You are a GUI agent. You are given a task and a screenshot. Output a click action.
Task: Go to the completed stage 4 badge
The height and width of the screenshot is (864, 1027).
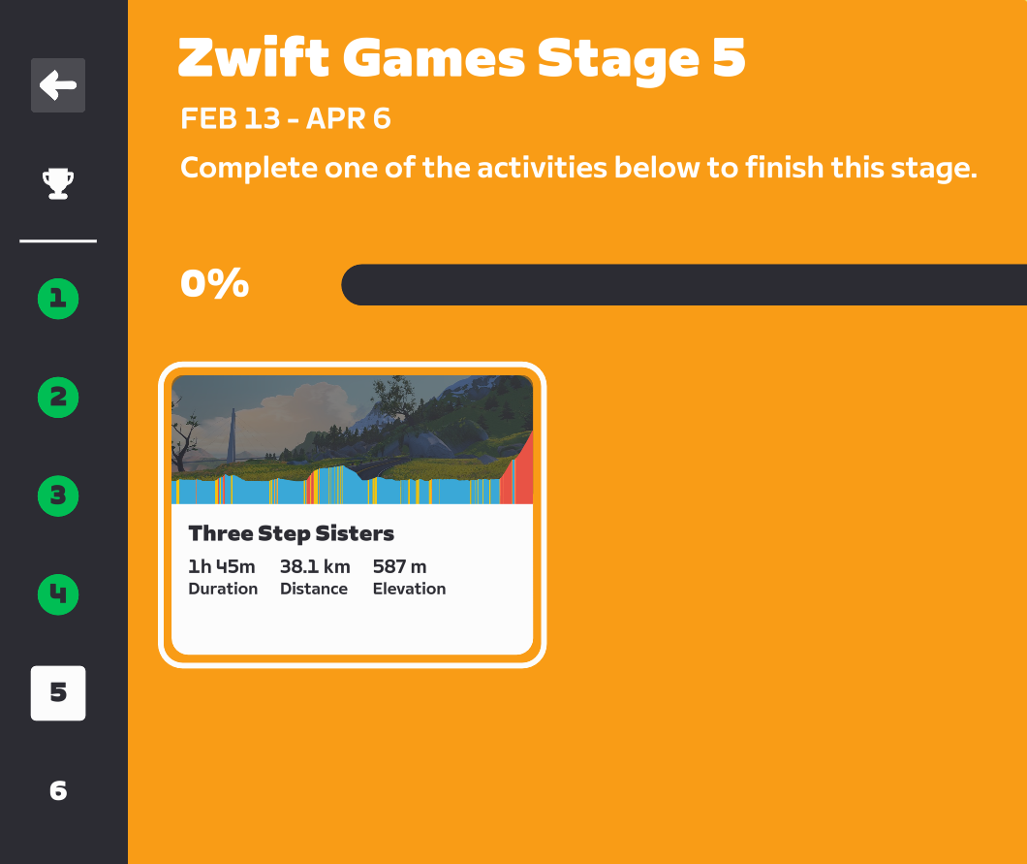[x=58, y=593]
